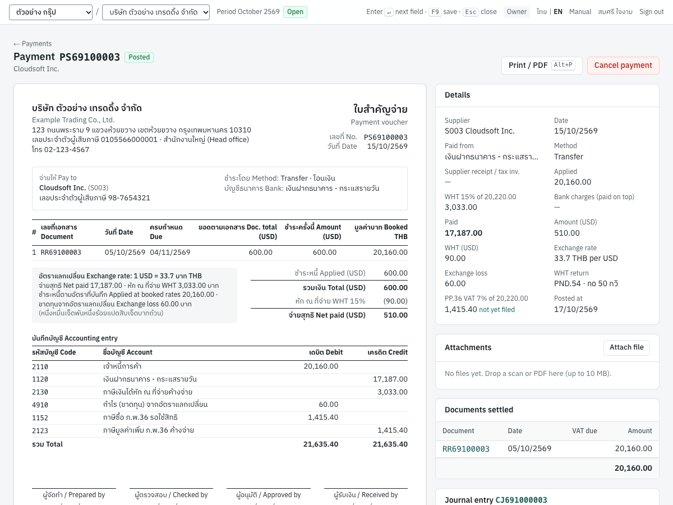Click the Owner role badge
Viewport: 673px width, 505px height.
pyautogui.click(x=517, y=12)
